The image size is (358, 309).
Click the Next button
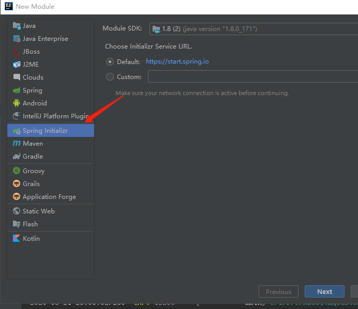tap(324, 291)
